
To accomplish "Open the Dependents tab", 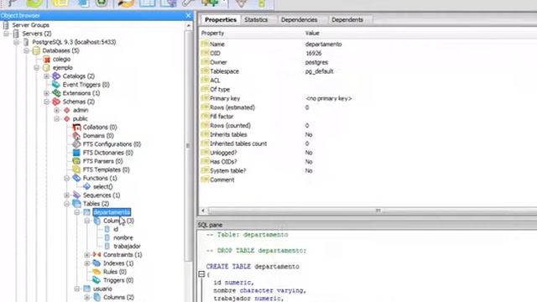I will click(x=347, y=20).
